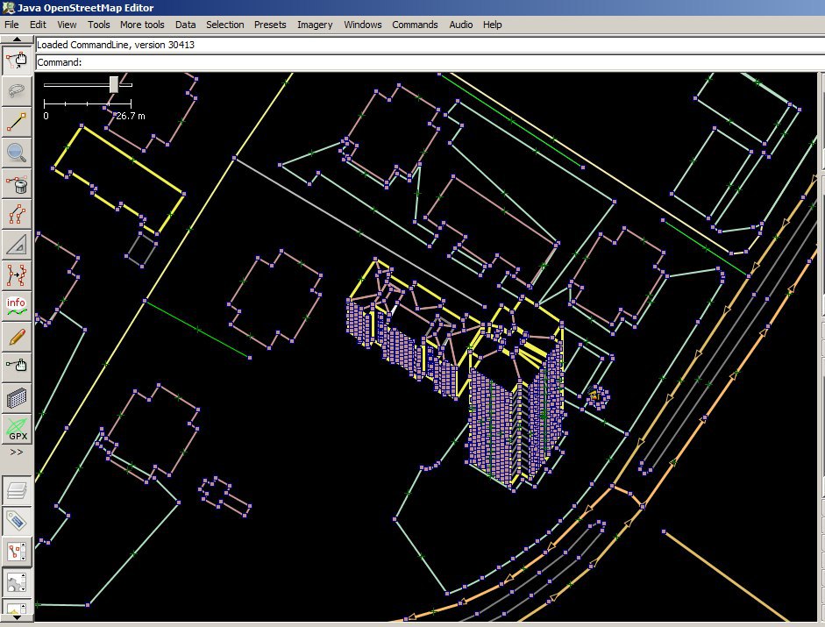This screenshot has height=627, width=825.
Task: Open the info measurement tool
Action: [17, 305]
